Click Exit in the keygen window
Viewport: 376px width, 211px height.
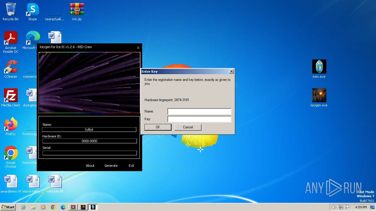(x=131, y=166)
